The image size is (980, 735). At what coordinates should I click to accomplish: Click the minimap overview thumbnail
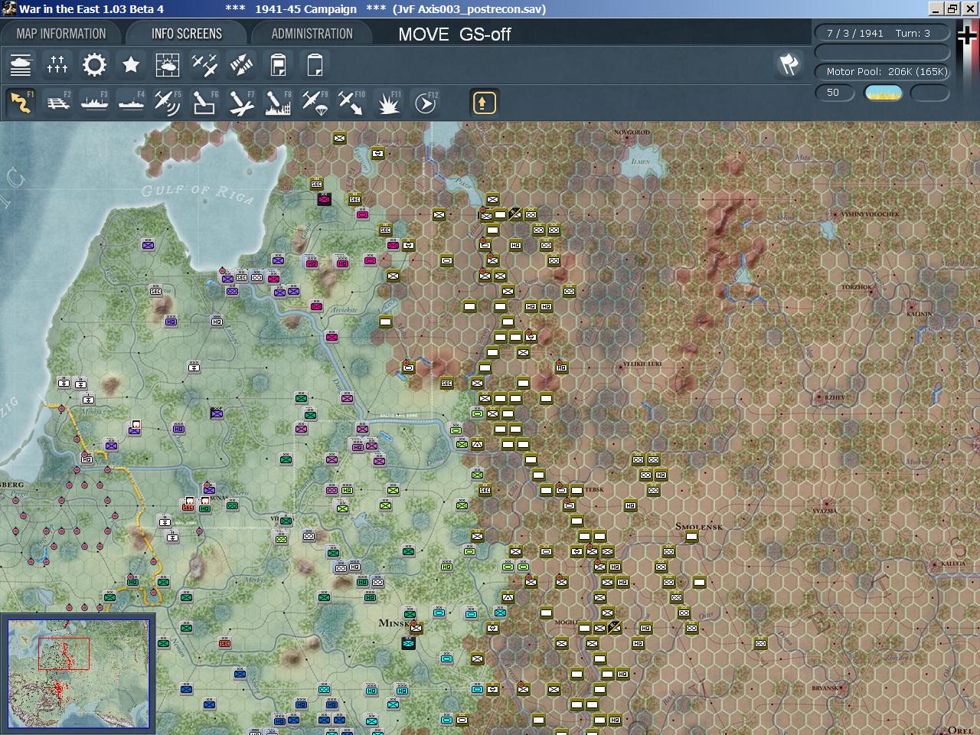point(78,674)
